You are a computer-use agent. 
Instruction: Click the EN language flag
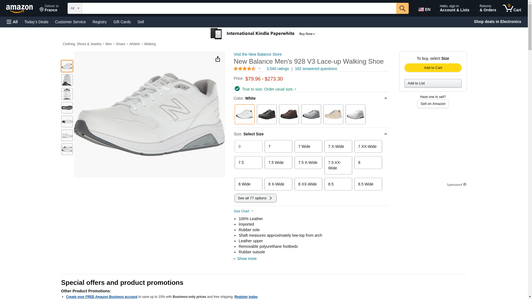424,9
